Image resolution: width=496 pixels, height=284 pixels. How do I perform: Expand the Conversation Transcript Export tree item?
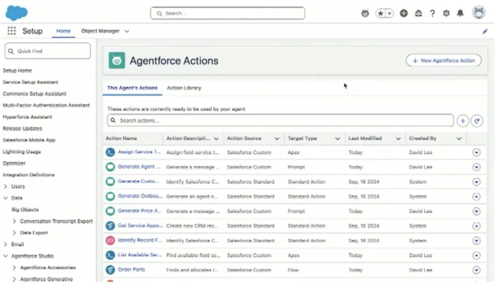15,221
